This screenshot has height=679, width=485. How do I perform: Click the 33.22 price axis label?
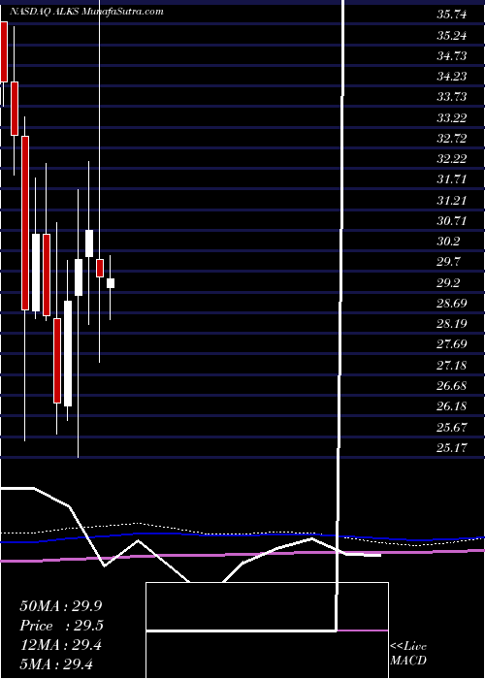point(452,118)
